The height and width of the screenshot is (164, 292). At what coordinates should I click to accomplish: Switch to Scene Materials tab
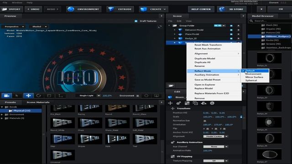click(38, 102)
